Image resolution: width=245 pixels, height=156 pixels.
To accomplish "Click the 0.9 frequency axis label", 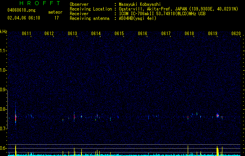I will [x=4, y=90].
